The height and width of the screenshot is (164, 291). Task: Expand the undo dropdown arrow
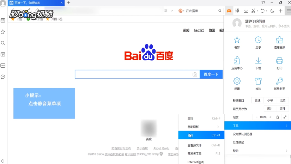point(267,11)
